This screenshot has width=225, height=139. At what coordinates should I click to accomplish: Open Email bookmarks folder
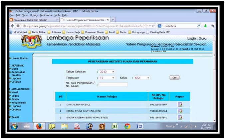tap(110, 32)
